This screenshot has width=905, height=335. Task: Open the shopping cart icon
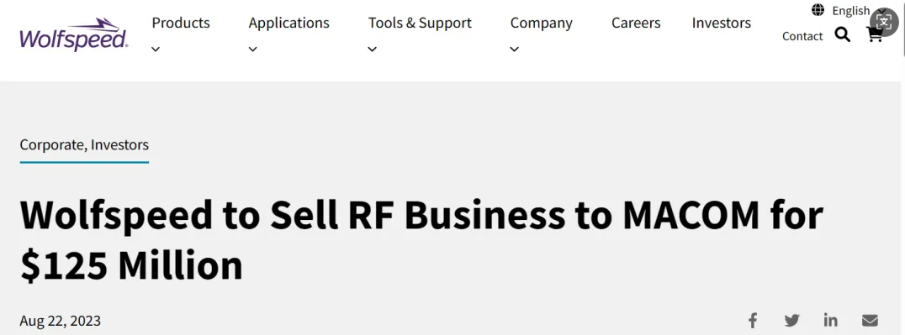[x=875, y=35]
